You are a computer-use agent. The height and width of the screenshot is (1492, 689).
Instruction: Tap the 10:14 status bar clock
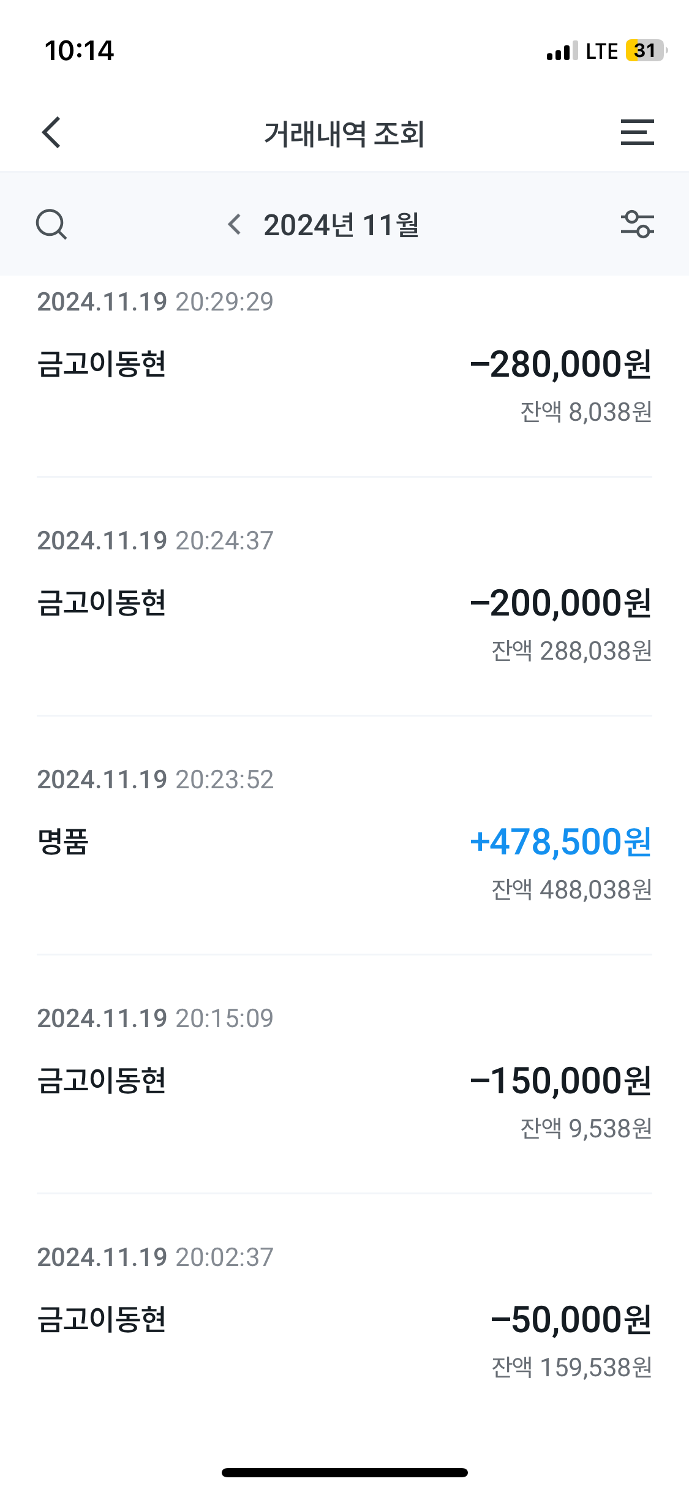80,51
